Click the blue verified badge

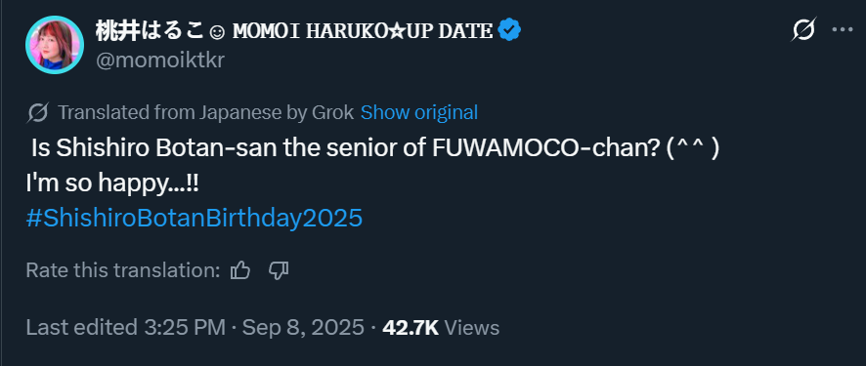pyautogui.click(x=509, y=30)
